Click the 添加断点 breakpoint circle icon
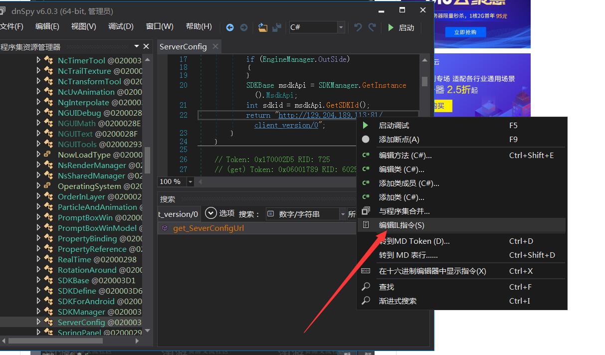 [366, 140]
